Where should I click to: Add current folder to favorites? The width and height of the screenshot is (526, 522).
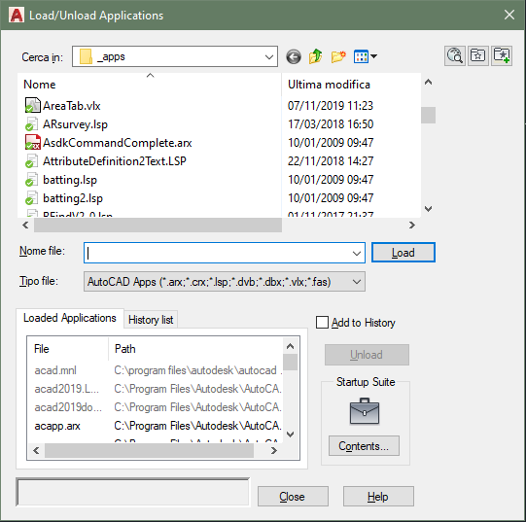pos(502,55)
